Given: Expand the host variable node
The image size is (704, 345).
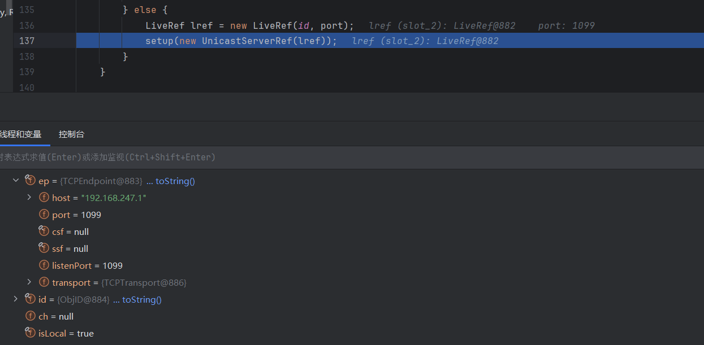Looking at the screenshot, I should 29,198.
